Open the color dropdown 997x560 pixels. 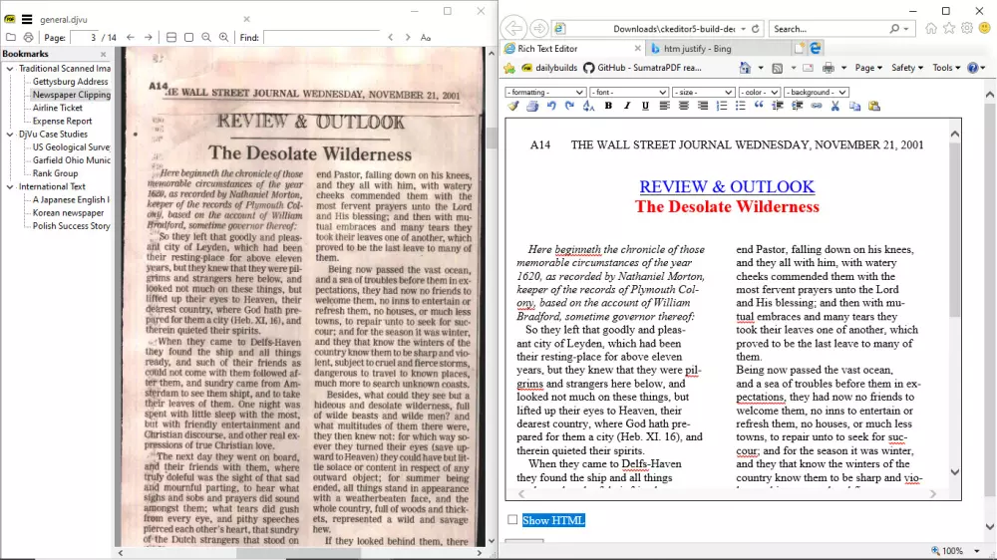759,92
